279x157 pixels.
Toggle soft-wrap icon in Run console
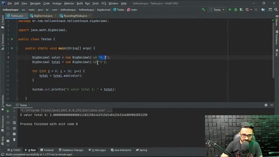(14, 123)
